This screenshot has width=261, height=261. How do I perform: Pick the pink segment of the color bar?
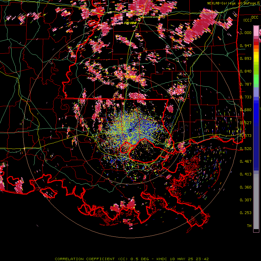coord(256,31)
